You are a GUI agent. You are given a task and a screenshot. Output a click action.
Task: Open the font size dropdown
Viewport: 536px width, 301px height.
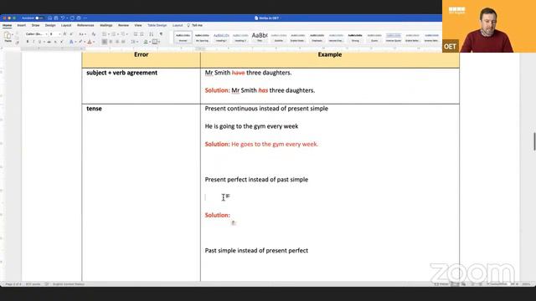[59, 34]
